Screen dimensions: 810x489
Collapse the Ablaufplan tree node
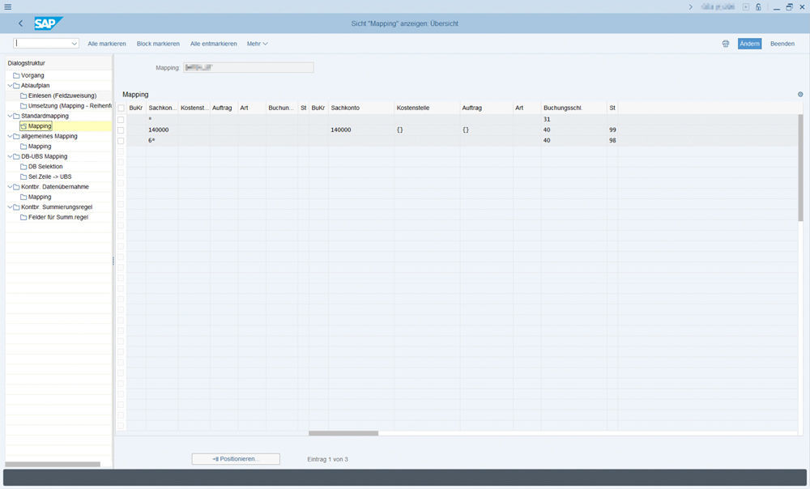pos(9,85)
